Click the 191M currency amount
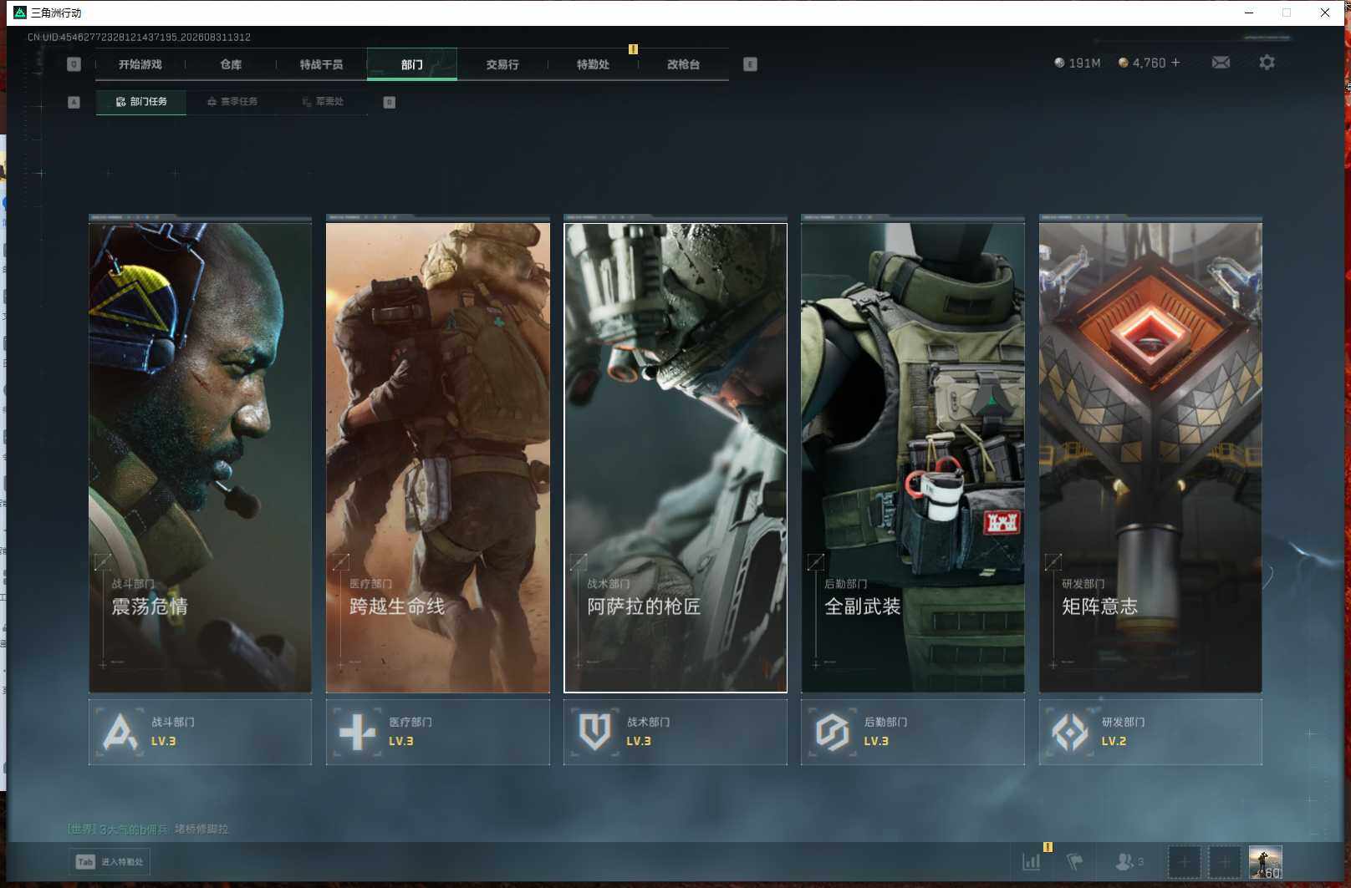The image size is (1351, 888). tap(1084, 63)
